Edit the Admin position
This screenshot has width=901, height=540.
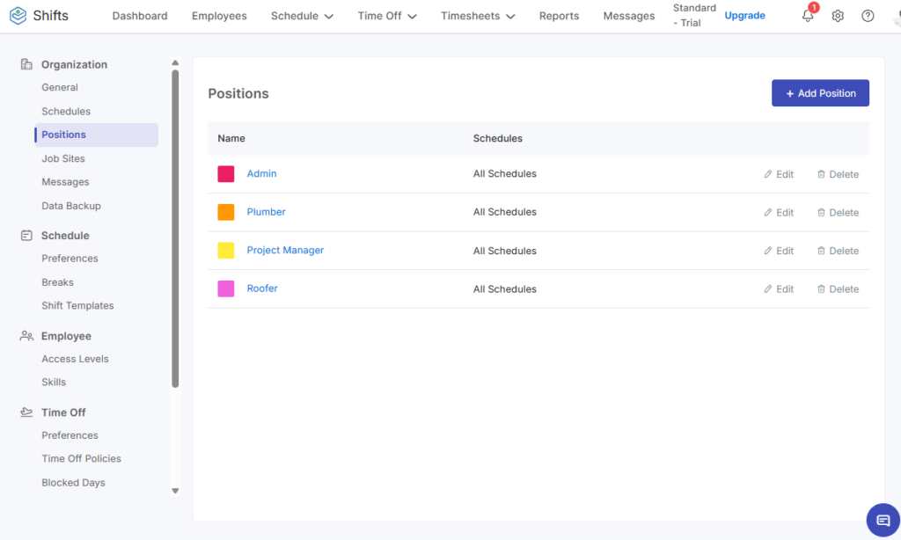[779, 174]
